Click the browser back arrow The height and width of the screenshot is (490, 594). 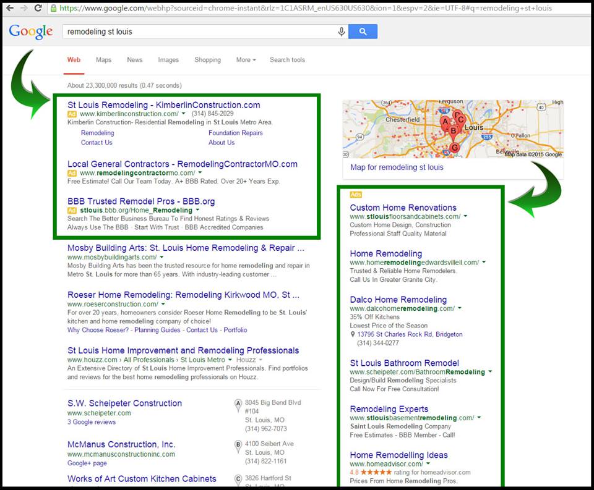[x=9, y=8]
